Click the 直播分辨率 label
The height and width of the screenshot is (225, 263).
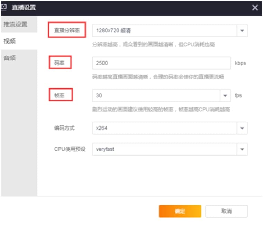[67, 30]
